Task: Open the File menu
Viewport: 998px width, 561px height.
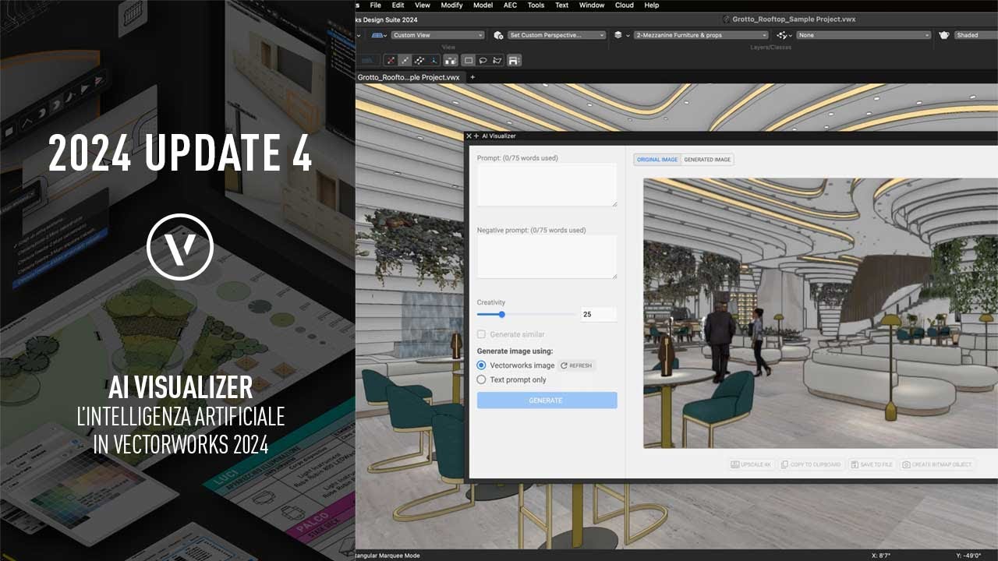Action: click(376, 5)
